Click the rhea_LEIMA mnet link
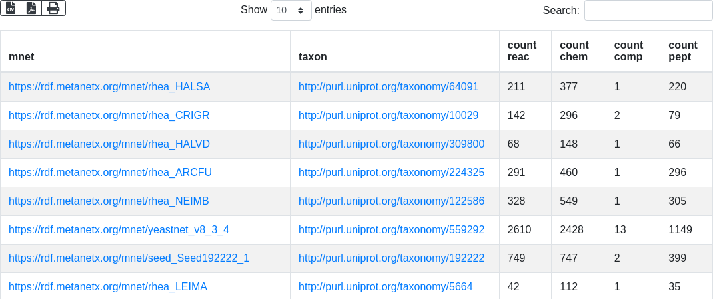 pyautogui.click(x=108, y=287)
